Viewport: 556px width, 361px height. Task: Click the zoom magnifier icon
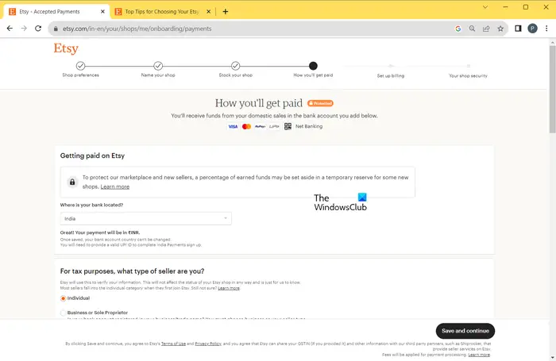pyautogui.click(x=472, y=29)
